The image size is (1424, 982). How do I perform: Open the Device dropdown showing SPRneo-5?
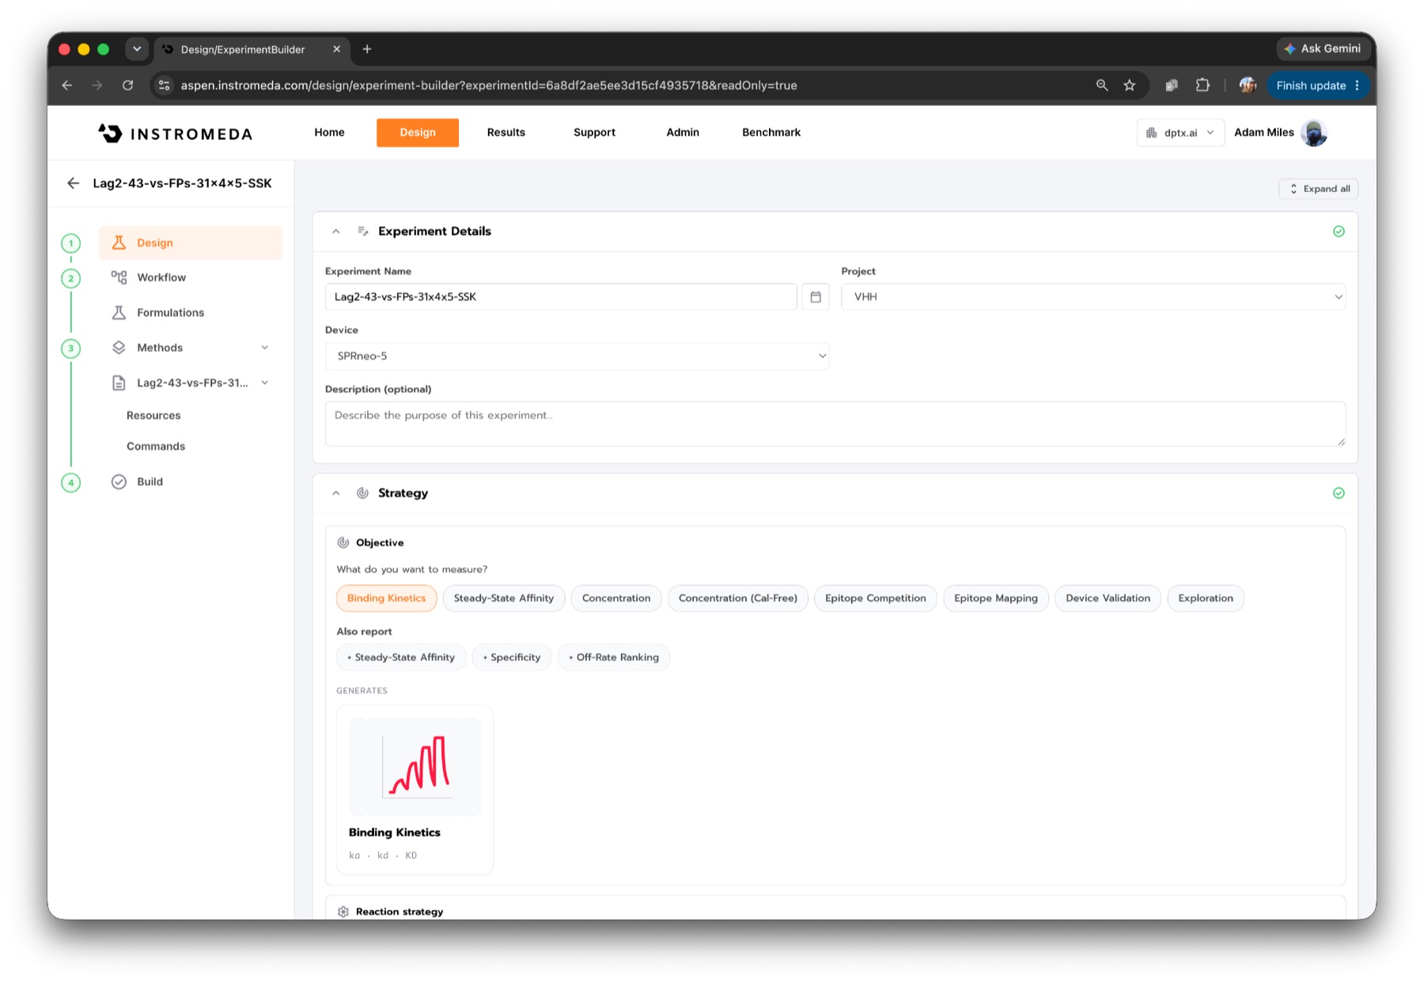point(577,357)
